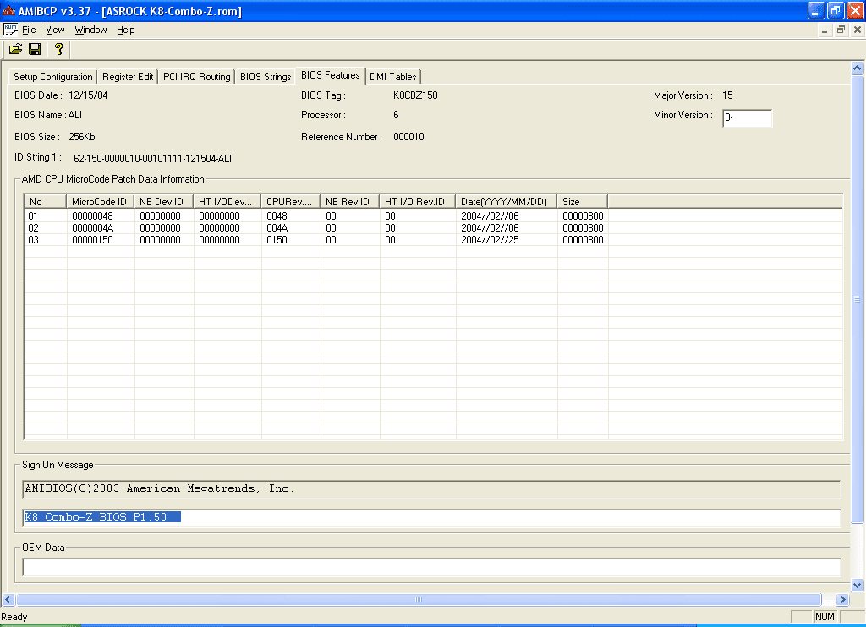This screenshot has height=627, width=866.
Task: Click the date cell 2004//02//25
Action: click(490, 240)
